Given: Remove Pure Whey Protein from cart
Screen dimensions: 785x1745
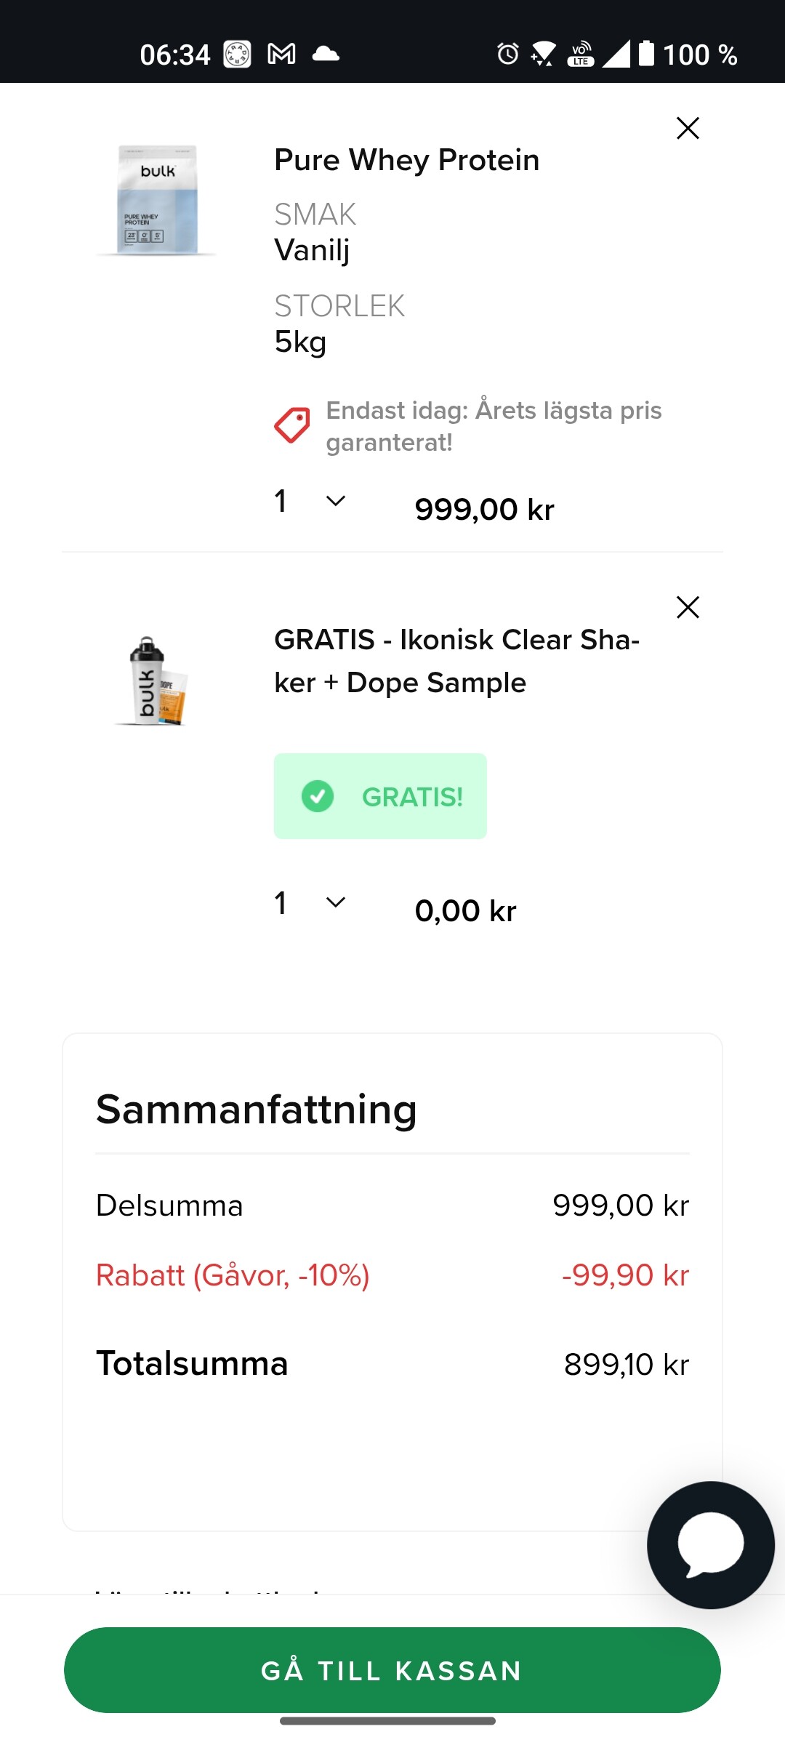Looking at the screenshot, I should pos(688,128).
